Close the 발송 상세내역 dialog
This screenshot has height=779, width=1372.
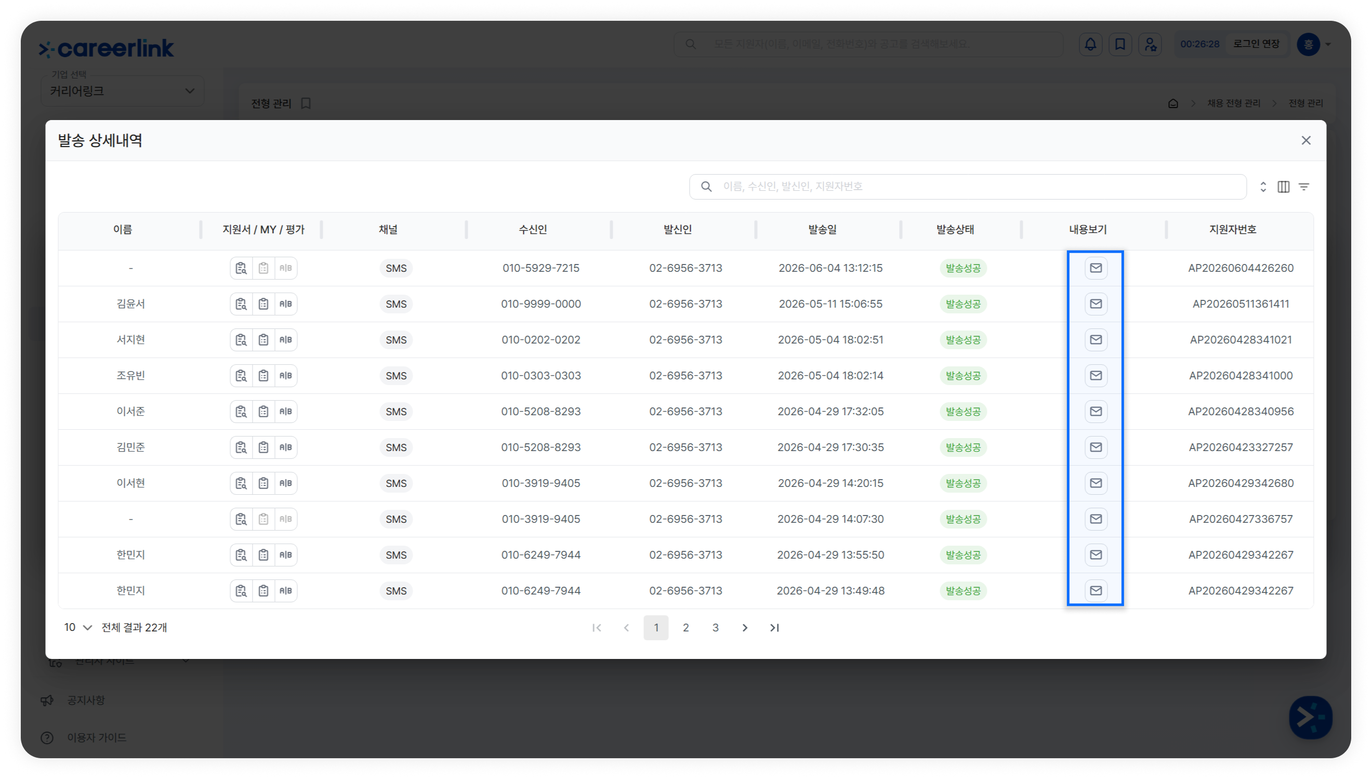click(x=1305, y=140)
